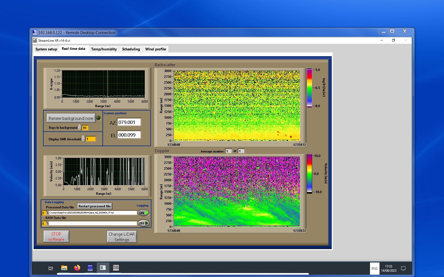Click the Renew background indicator LED
Viewport: 444px width, 277px height.
[x=99, y=118]
